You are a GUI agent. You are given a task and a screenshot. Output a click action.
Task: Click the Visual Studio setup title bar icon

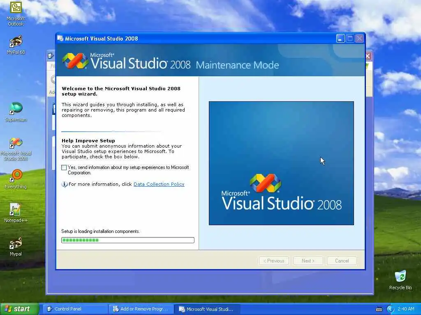tap(60, 39)
